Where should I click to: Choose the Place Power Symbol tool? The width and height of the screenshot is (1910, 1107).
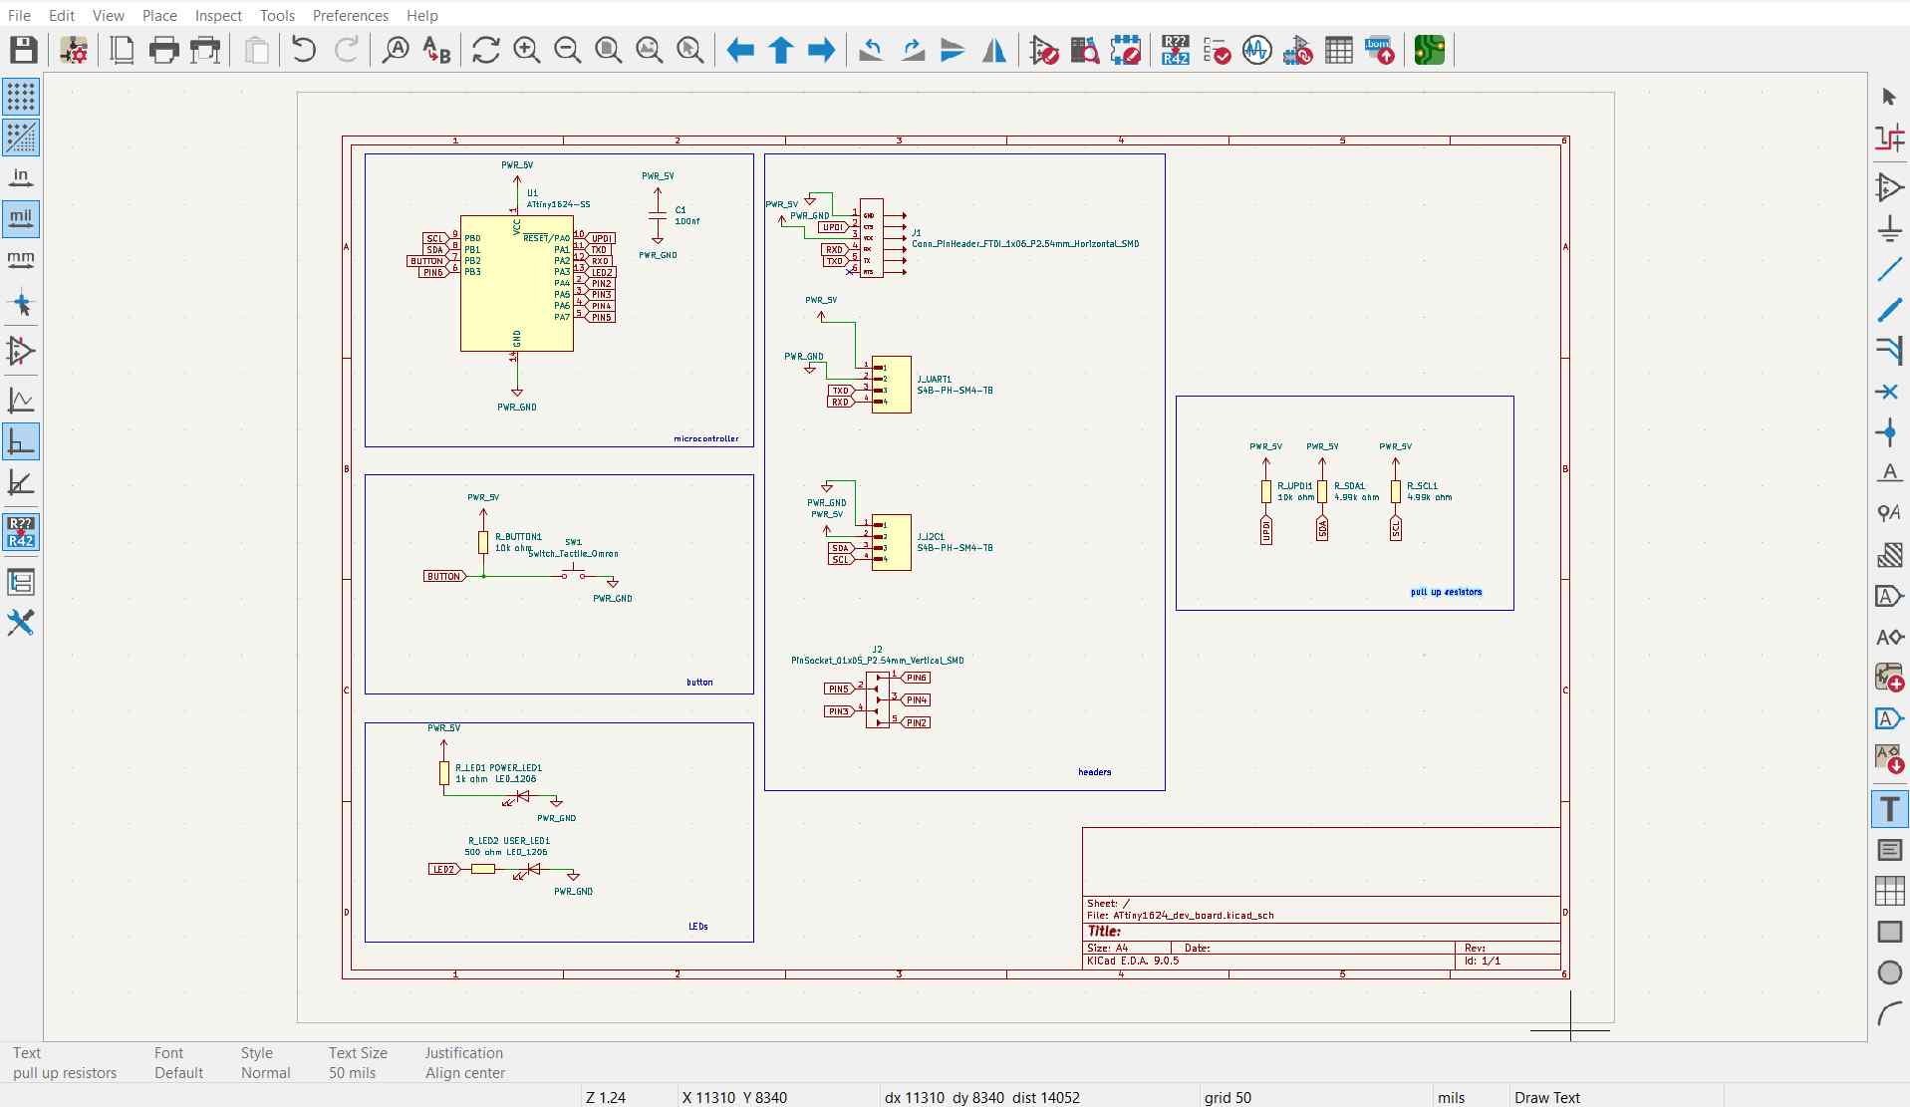click(1889, 228)
